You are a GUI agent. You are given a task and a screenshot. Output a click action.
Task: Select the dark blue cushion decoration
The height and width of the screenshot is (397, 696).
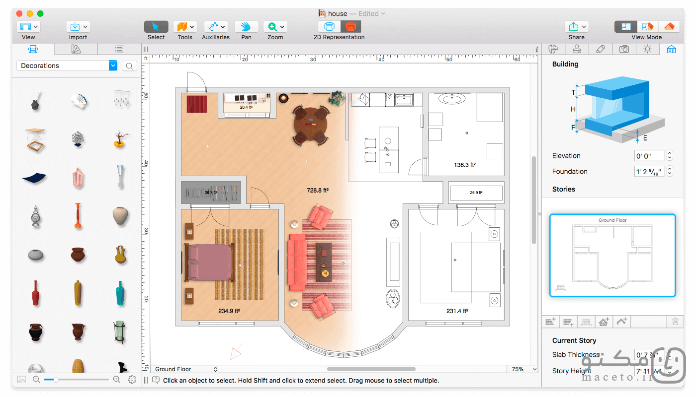(34, 177)
